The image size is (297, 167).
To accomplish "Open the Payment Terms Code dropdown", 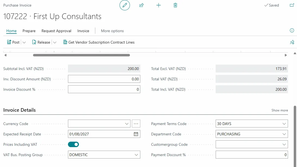I will coord(284,124).
